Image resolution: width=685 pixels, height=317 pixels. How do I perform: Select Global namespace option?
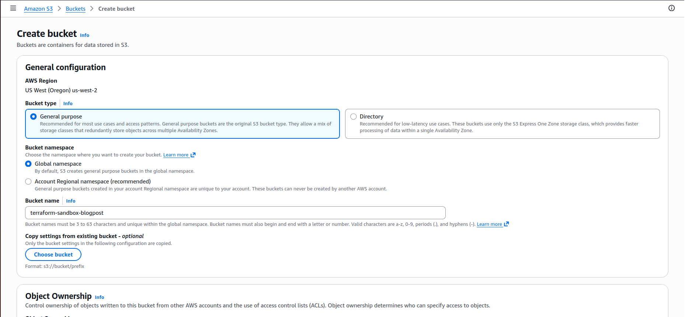[x=28, y=164]
